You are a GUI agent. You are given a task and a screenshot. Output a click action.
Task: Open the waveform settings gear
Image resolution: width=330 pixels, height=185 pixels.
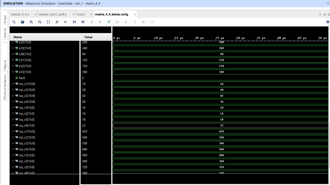point(328,22)
